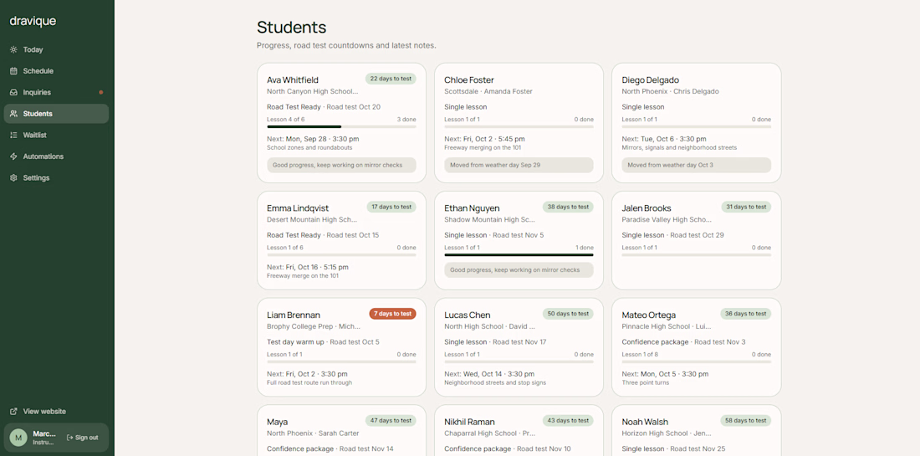Click Ethan Nguyen's full progress bar
This screenshot has width=920, height=456.
point(519,254)
